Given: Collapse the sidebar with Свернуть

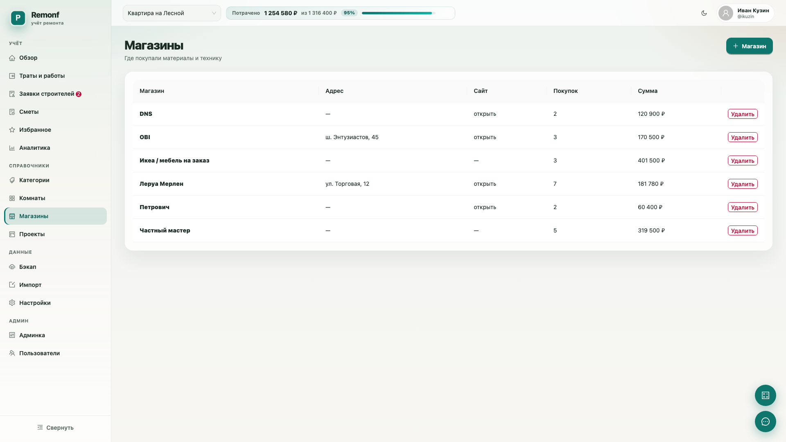Looking at the screenshot, I should [55, 428].
